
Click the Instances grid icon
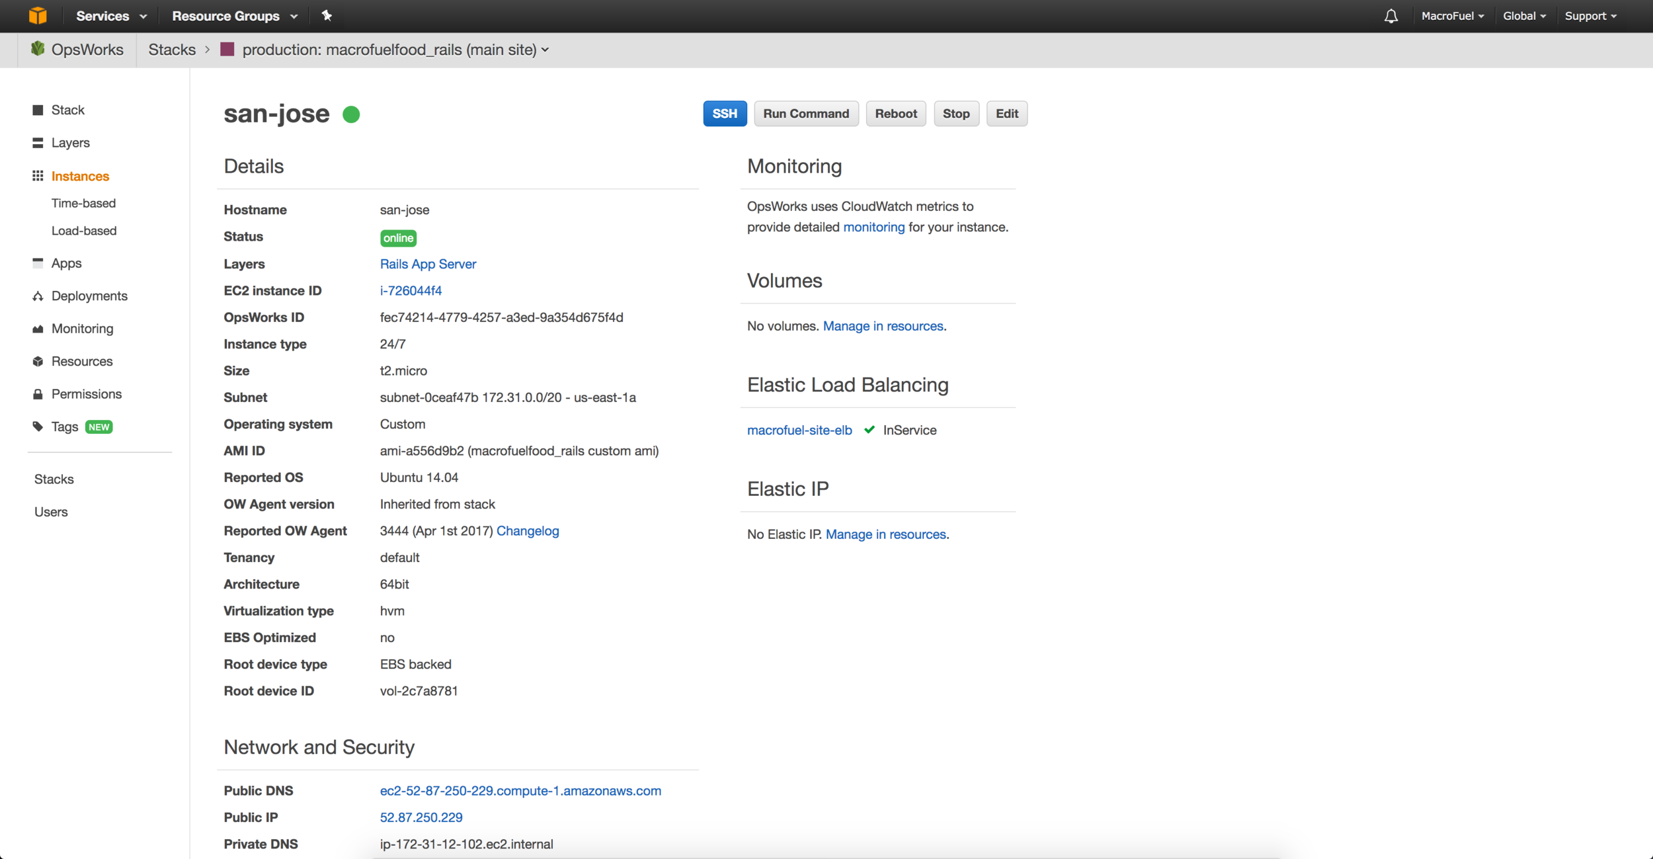38,176
